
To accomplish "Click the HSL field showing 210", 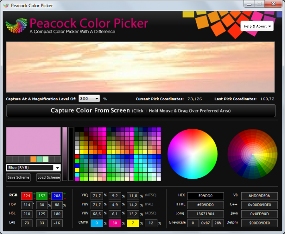I will coord(27,214).
